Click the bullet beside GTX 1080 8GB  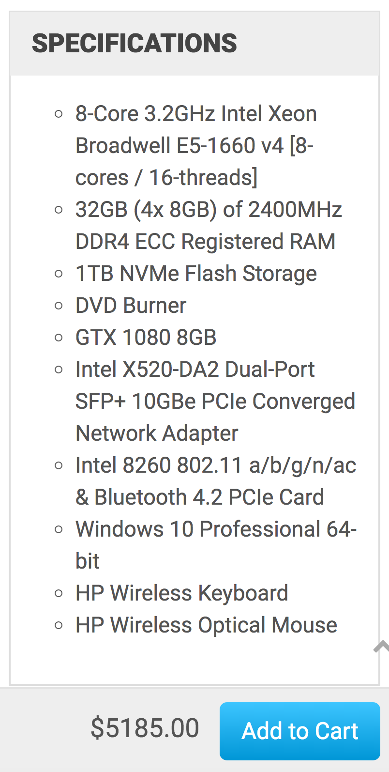pyautogui.click(x=59, y=338)
